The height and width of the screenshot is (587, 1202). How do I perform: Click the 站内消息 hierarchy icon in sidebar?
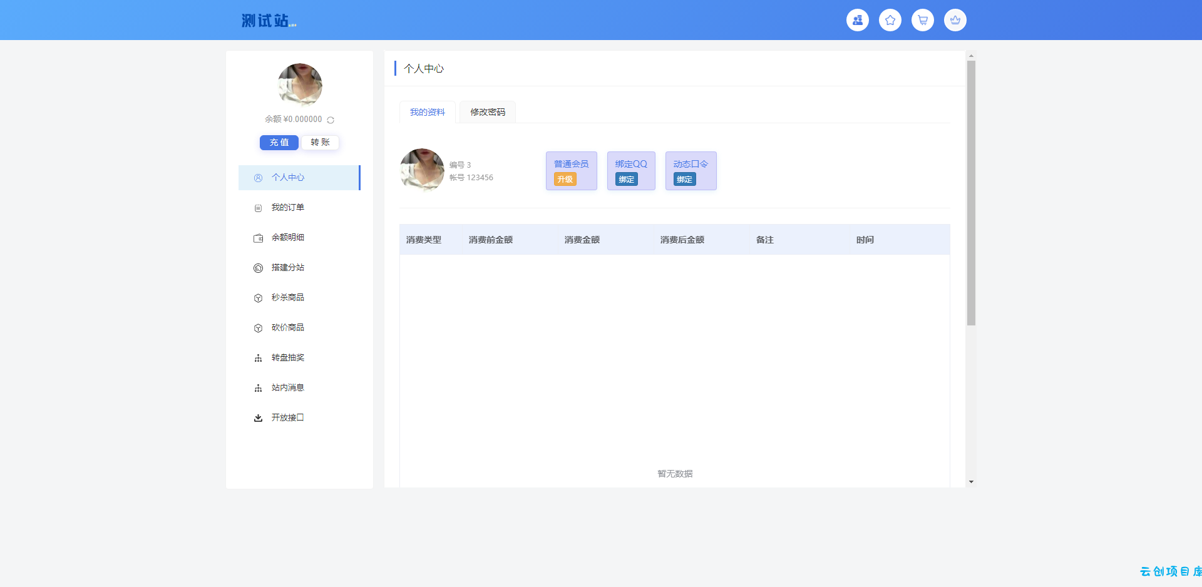[x=258, y=388]
